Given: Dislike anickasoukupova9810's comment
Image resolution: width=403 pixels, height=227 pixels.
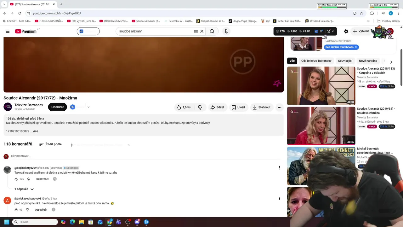Looking at the screenshot, I should (27, 210).
